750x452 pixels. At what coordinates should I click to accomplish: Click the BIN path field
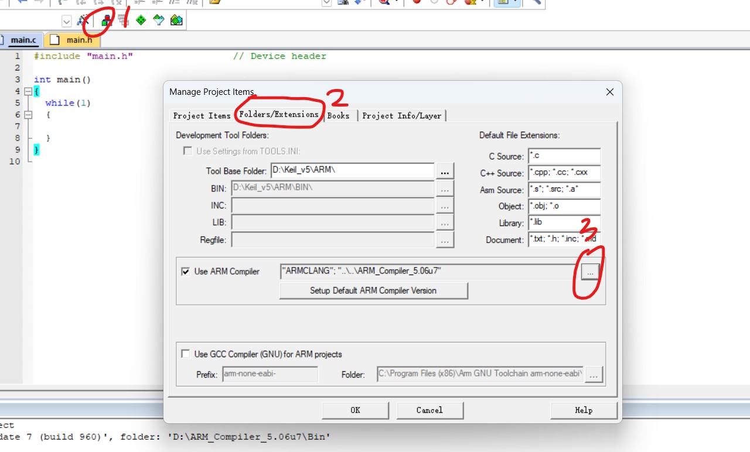(333, 188)
